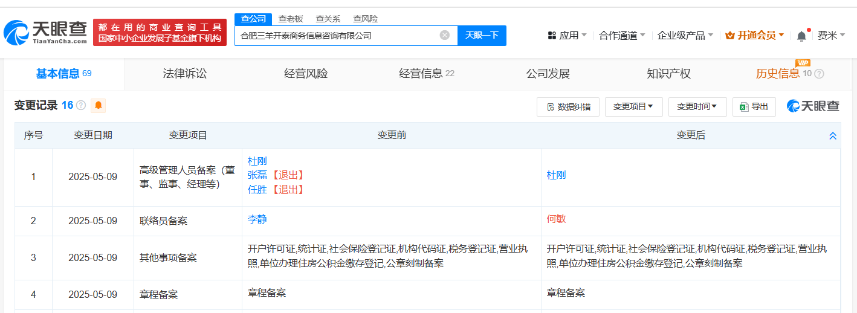
Task: Open the notification bell in header
Action: 801,36
